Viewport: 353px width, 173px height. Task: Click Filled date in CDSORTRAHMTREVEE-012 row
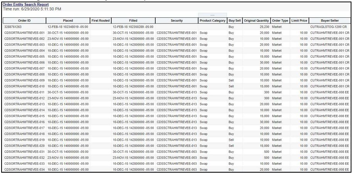(133, 98)
